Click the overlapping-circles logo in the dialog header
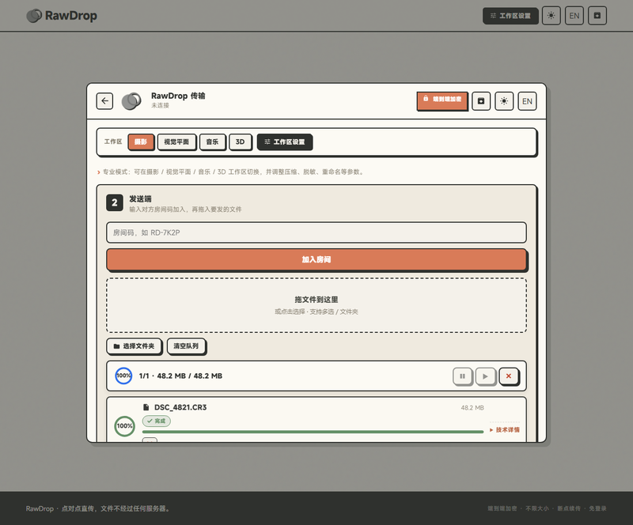 (131, 101)
